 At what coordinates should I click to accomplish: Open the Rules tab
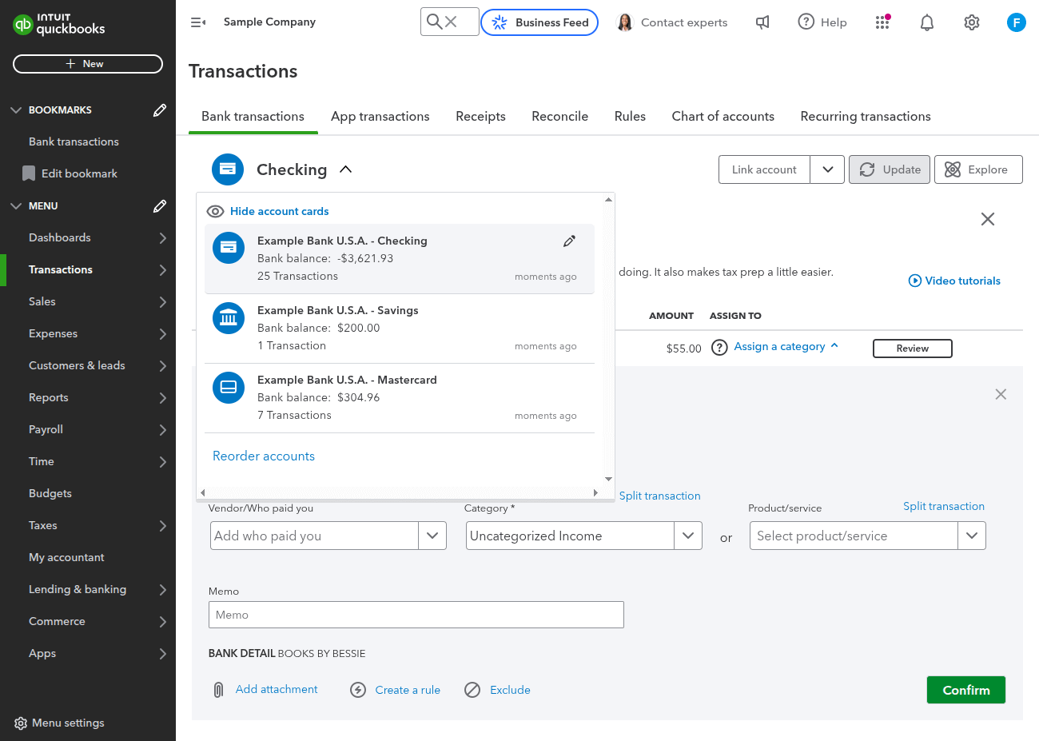(630, 116)
